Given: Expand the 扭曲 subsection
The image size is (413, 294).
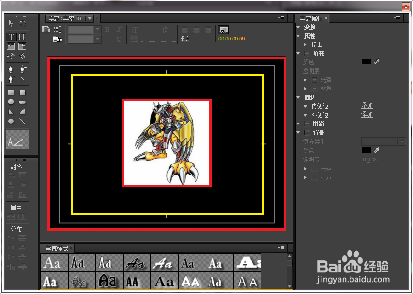Looking at the screenshot, I should click(305, 45).
